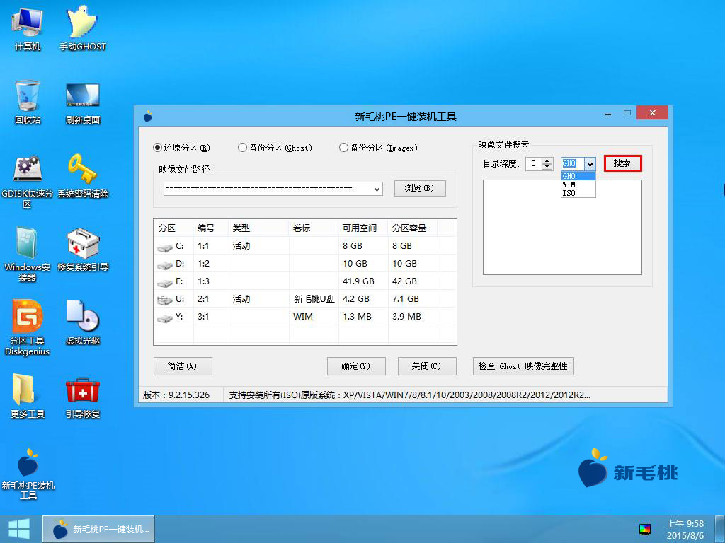725x543 pixels.
Task: Close the 新毛桃PE一键装机工具 window
Action: (652, 113)
